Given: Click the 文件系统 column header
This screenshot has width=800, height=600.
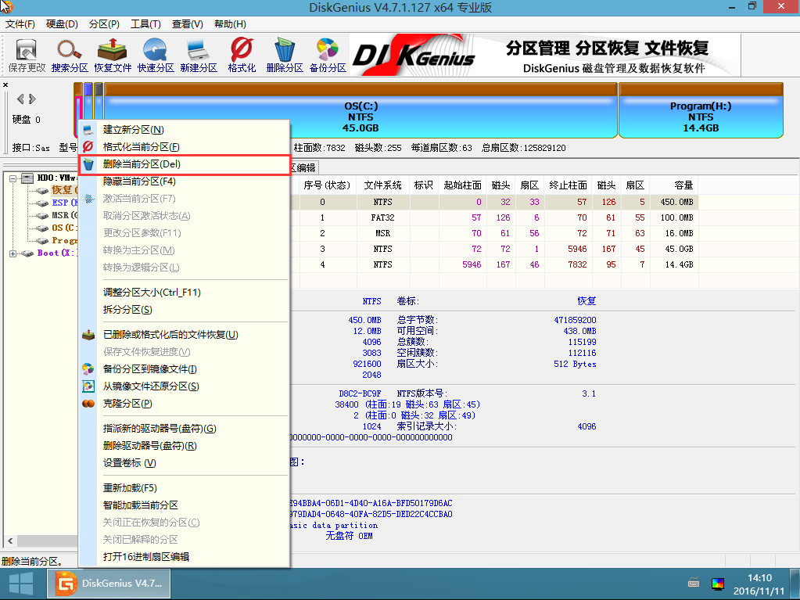Looking at the screenshot, I should [382, 185].
